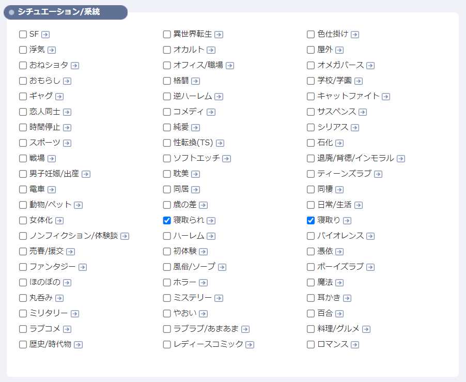Enable the 学校/学園 checkbox

click(x=310, y=81)
